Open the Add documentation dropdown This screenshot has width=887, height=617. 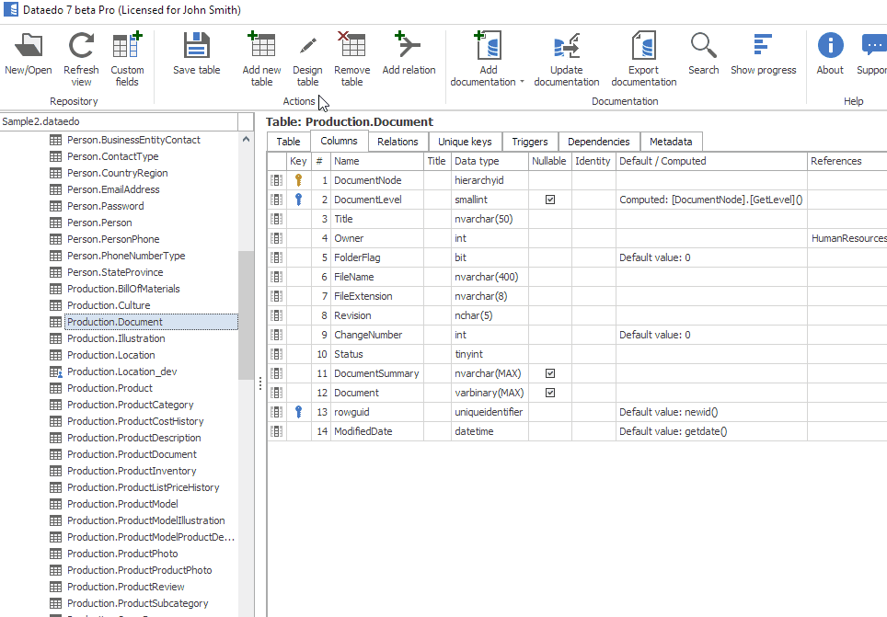tap(522, 82)
